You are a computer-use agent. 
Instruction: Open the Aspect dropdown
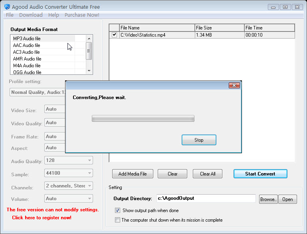(55, 148)
